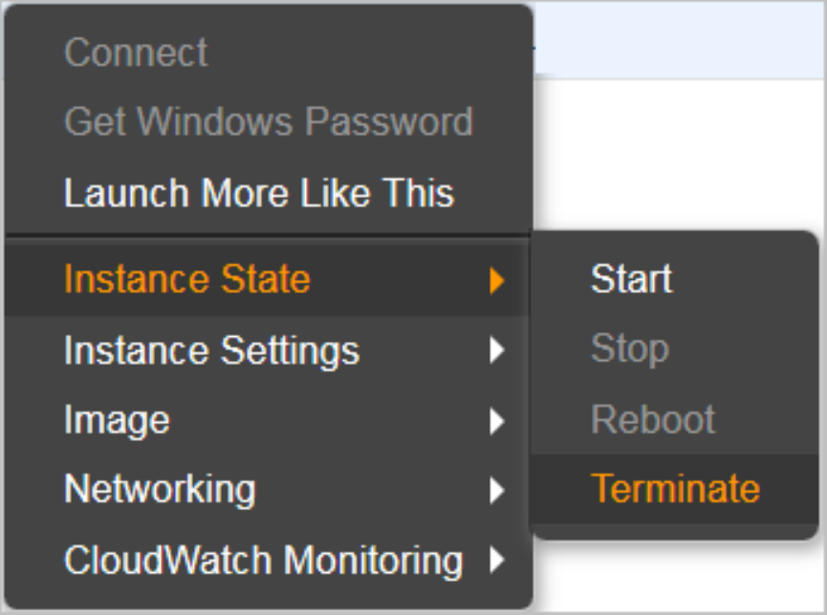Choose the Networking menu item
Viewport: 827px width, 615px height.
[x=160, y=490]
